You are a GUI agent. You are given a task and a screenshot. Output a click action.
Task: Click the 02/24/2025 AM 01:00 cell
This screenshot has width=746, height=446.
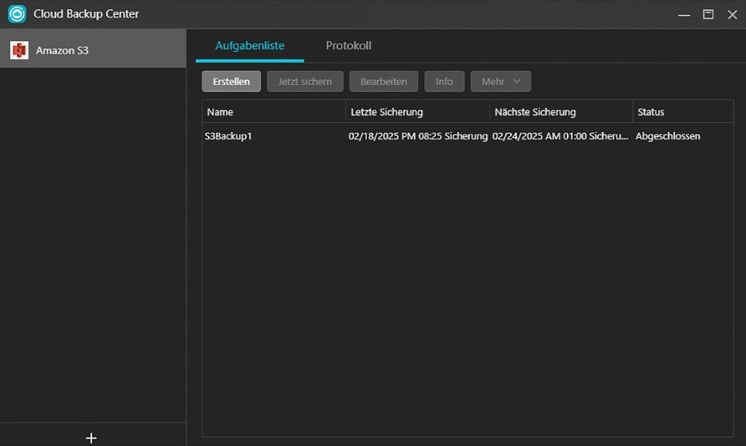point(560,136)
